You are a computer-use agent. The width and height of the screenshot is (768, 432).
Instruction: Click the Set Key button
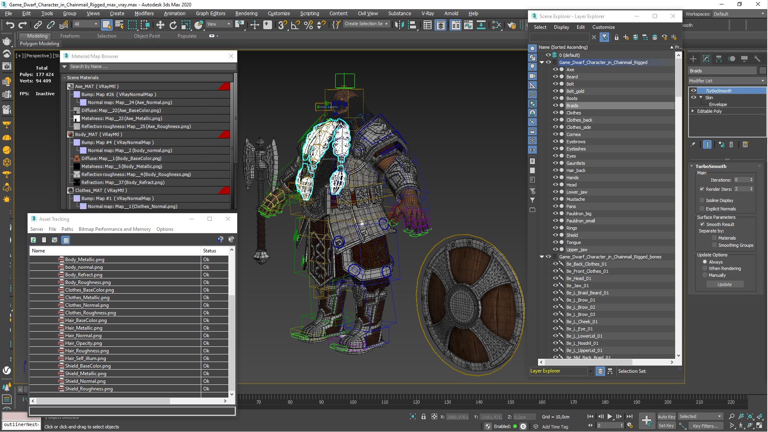click(x=666, y=426)
